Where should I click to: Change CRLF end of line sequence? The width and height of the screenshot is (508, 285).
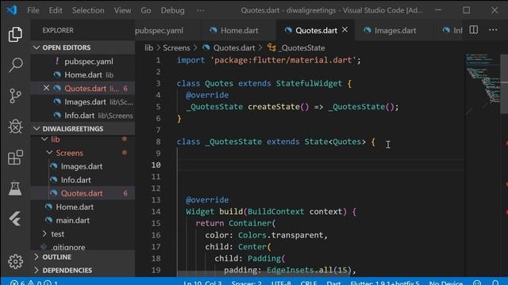point(309,283)
